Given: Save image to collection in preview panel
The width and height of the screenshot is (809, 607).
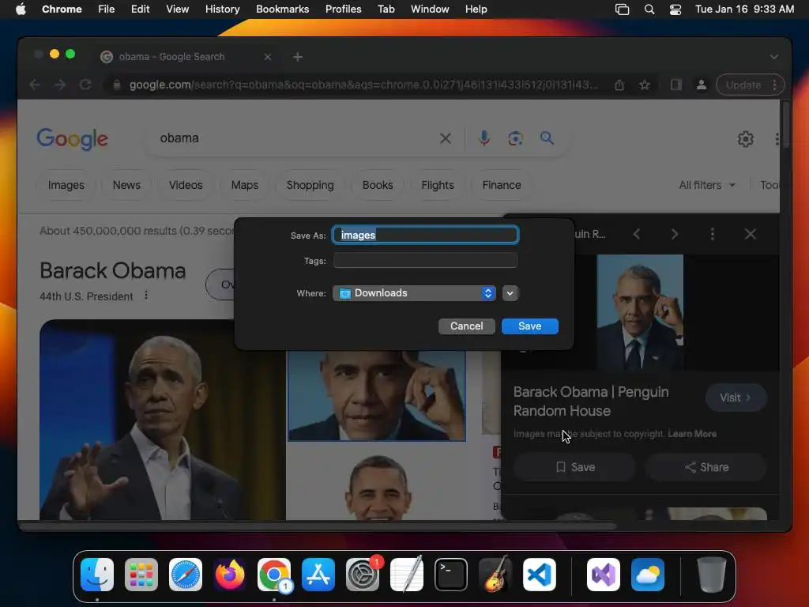Looking at the screenshot, I should click(575, 467).
